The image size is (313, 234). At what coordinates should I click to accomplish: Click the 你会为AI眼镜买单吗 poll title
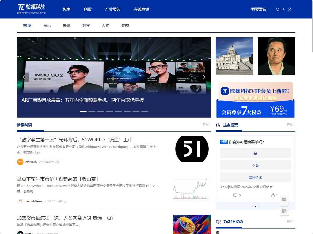point(246,142)
